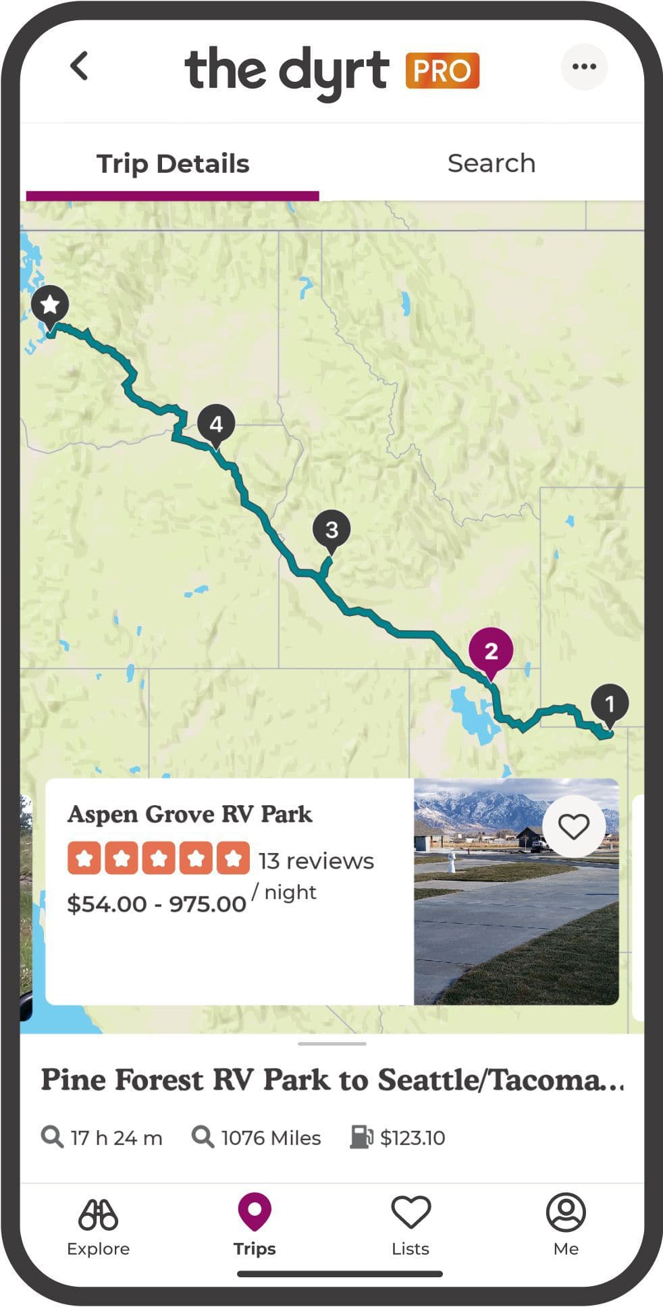This screenshot has height=1307, width=663.
Task: Open the Pine Forest RV Park trip title
Action: pyautogui.click(x=331, y=1080)
